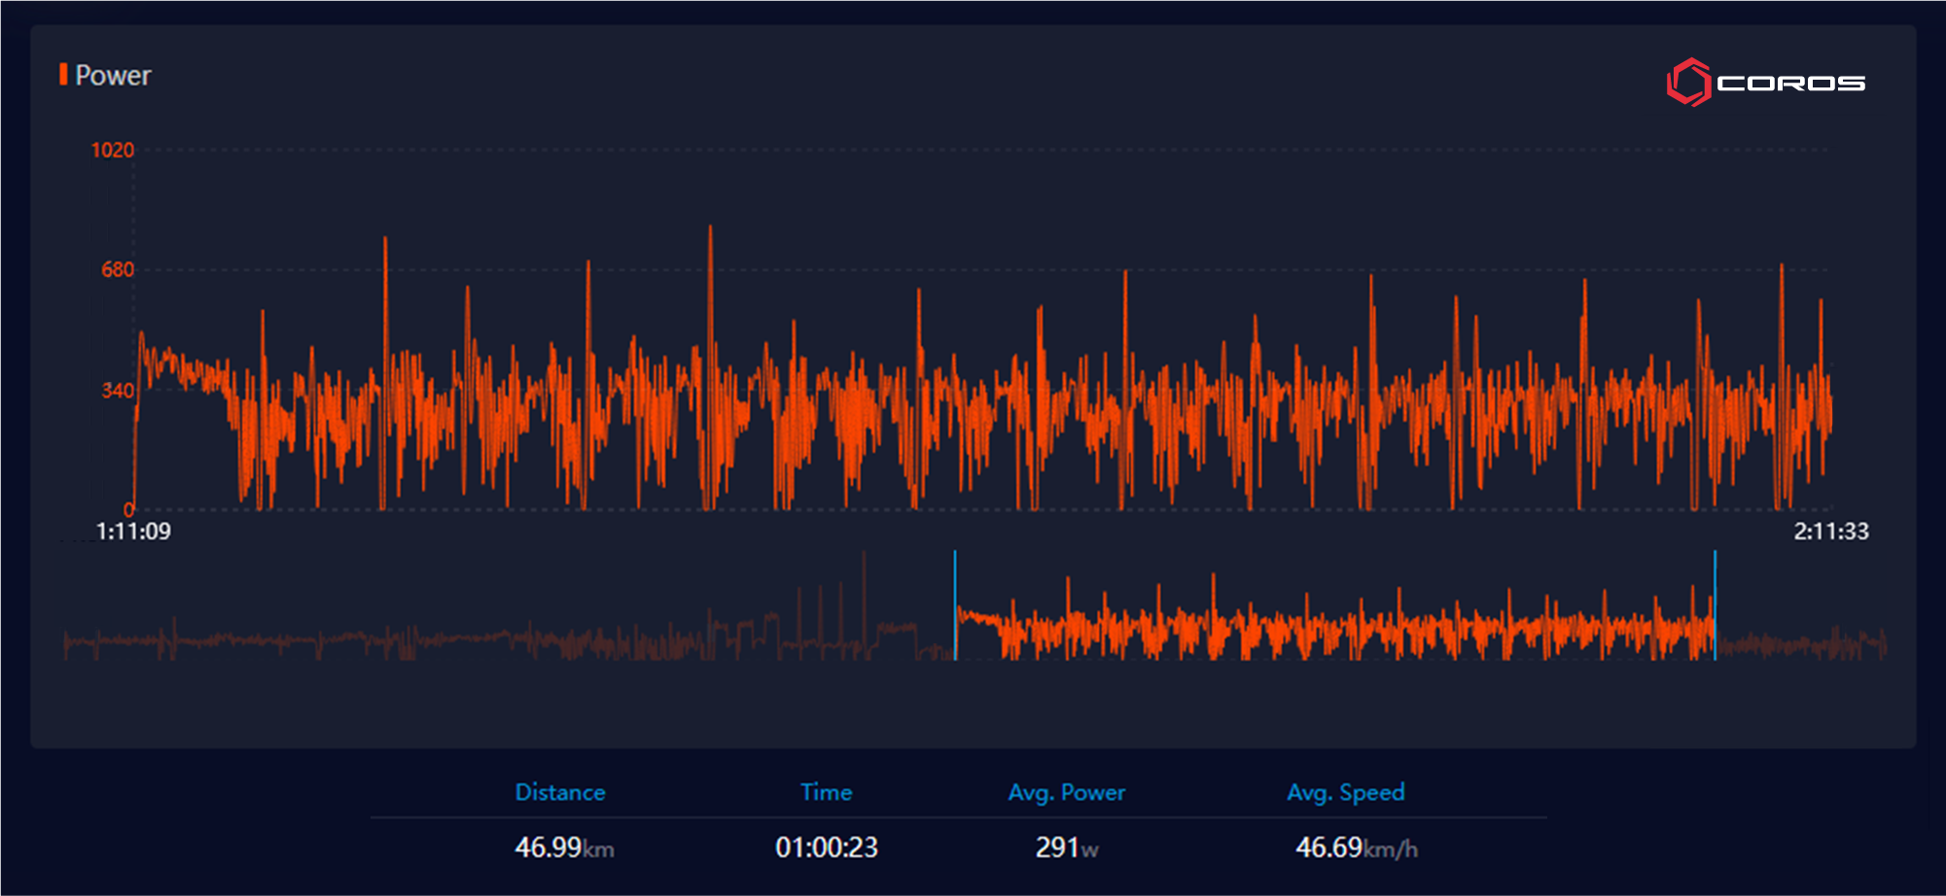
Task: Click the 46.99 km distance value
Action: tap(564, 847)
